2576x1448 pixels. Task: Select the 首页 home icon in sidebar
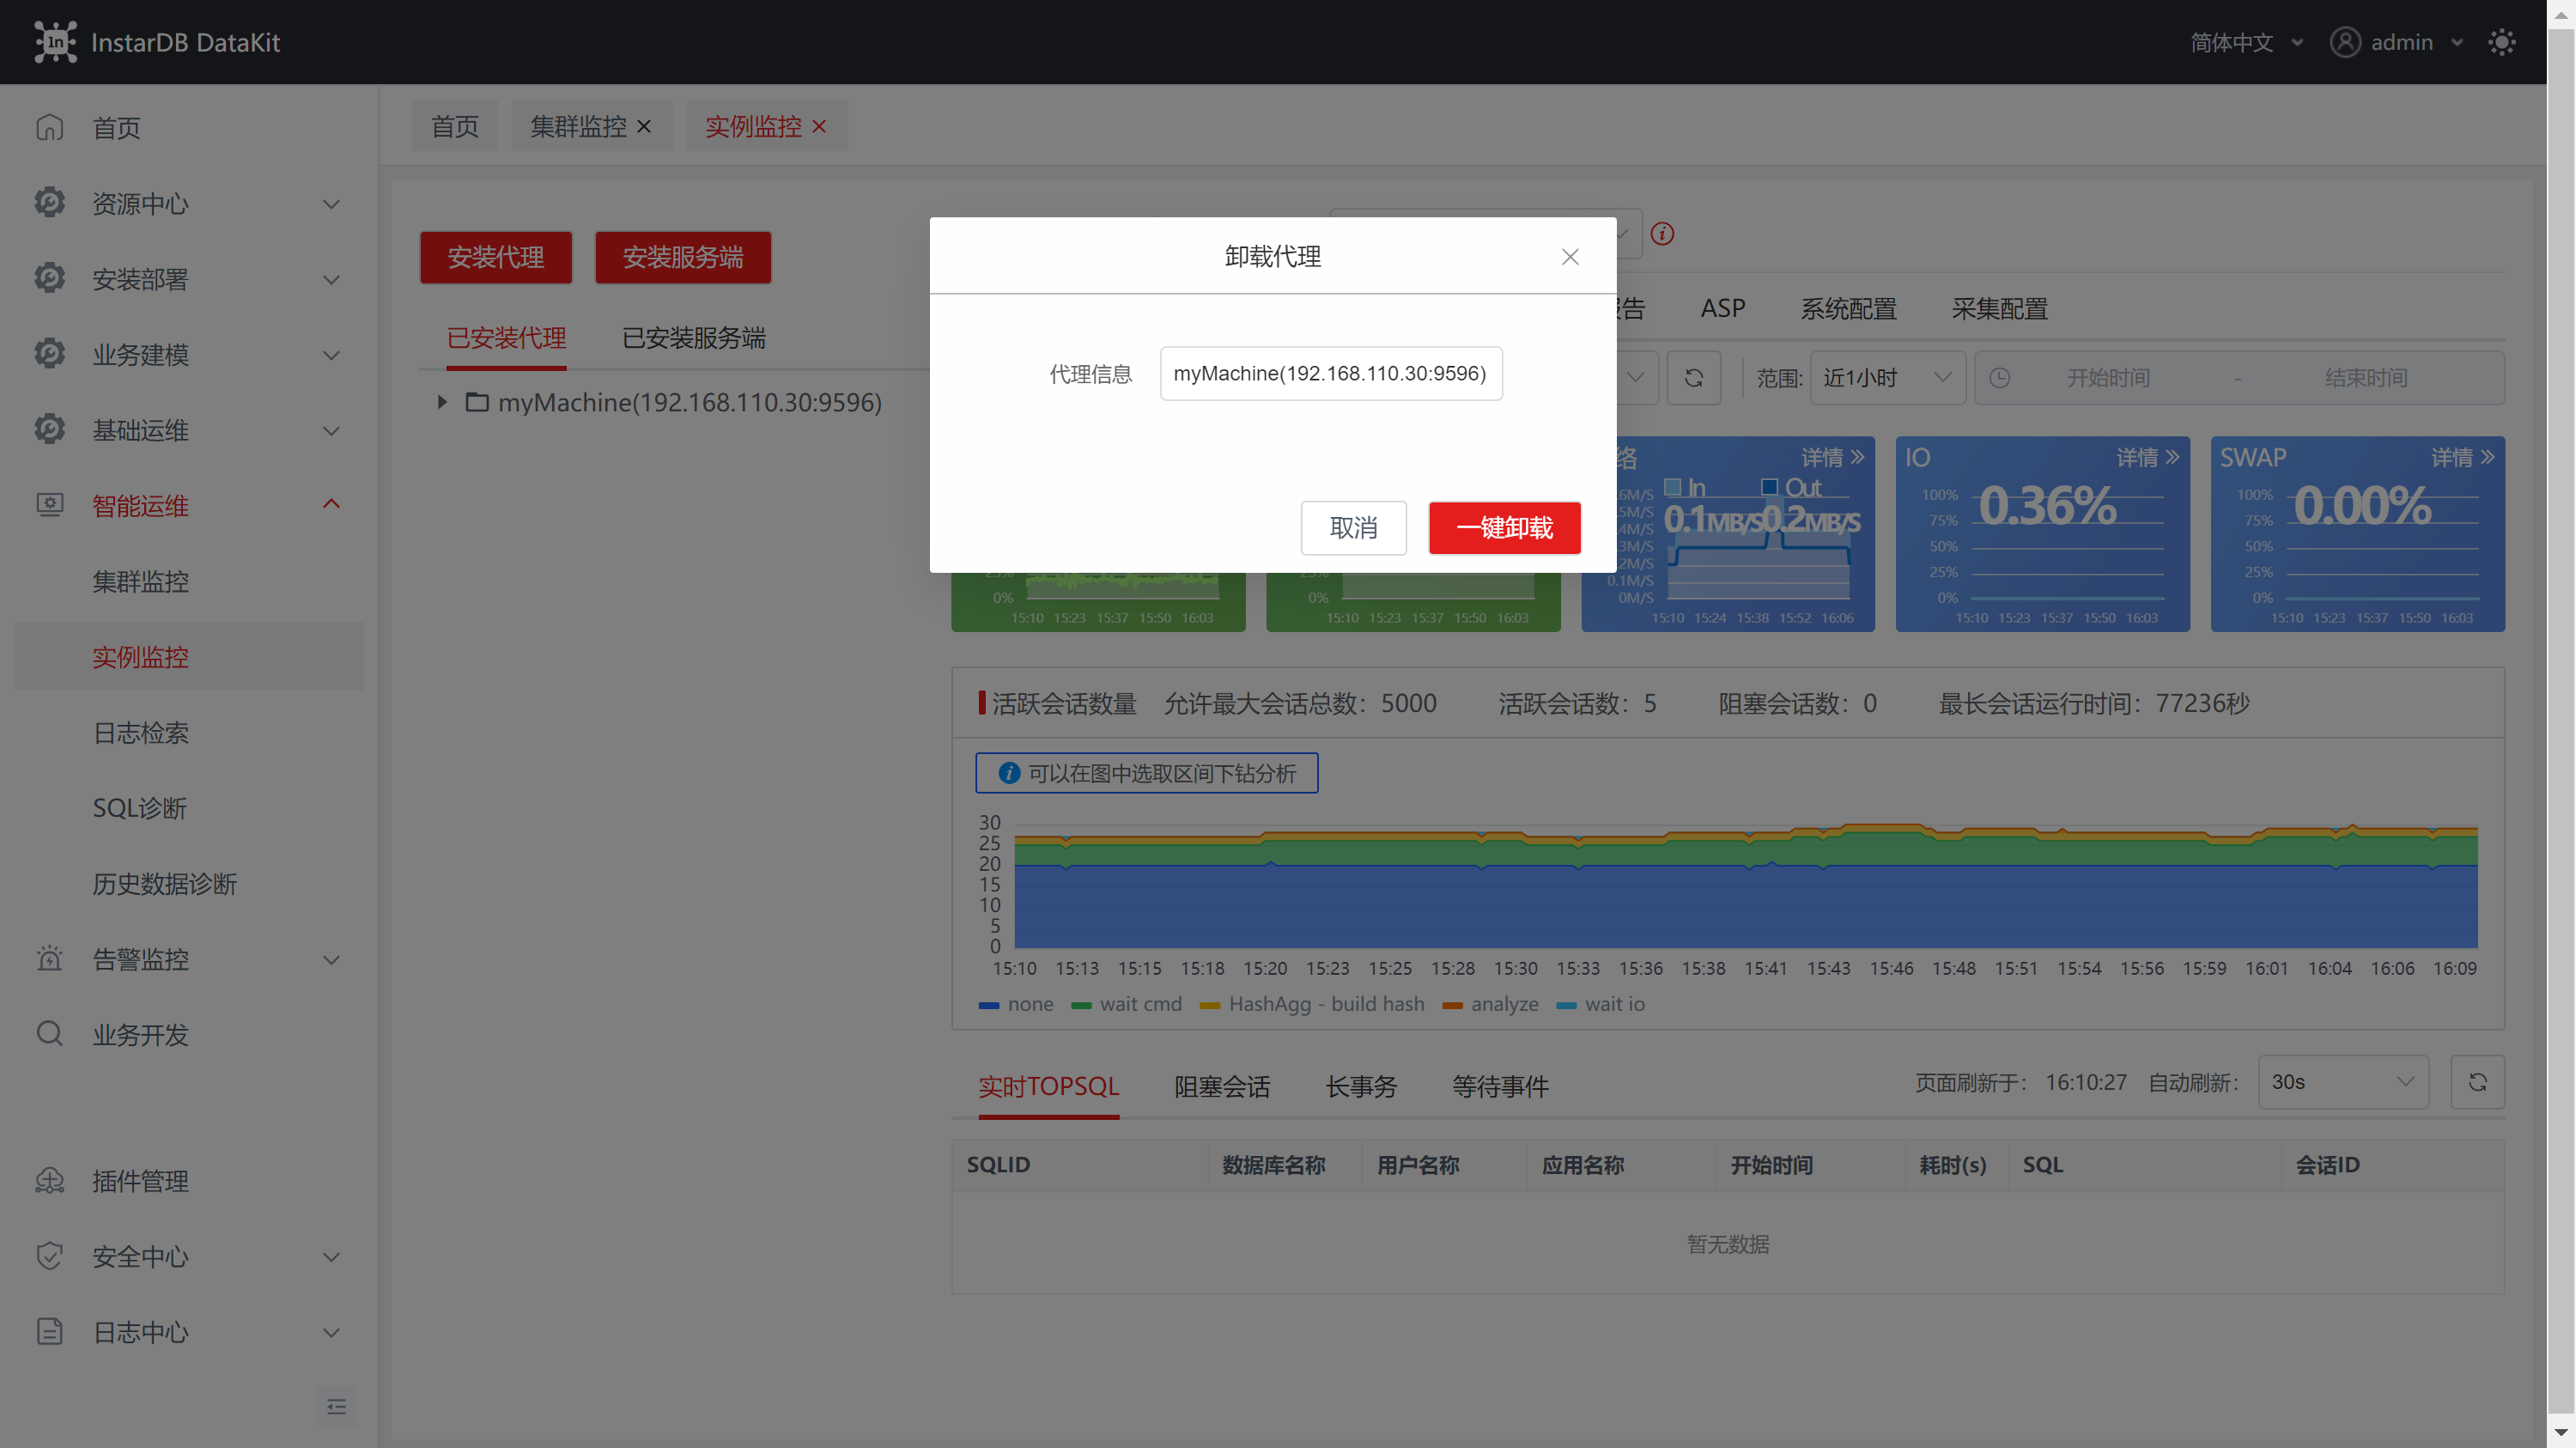coord(50,127)
